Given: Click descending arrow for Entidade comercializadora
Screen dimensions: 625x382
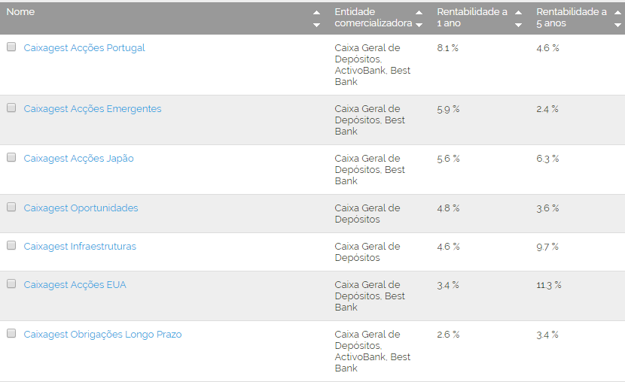Looking at the screenshot, I should click(x=419, y=25).
